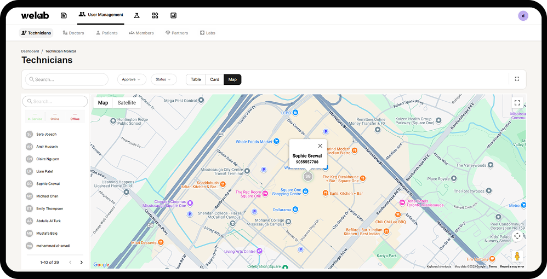The height and width of the screenshot is (279, 547).
Task: Close the Sophie Grewal info popup
Action: pyautogui.click(x=320, y=146)
